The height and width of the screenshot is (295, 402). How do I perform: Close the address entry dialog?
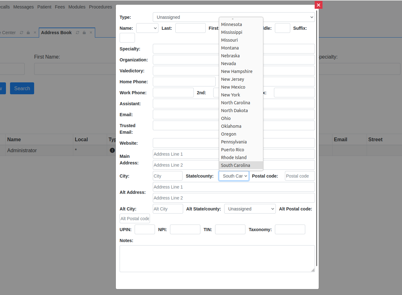tap(318, 5)
